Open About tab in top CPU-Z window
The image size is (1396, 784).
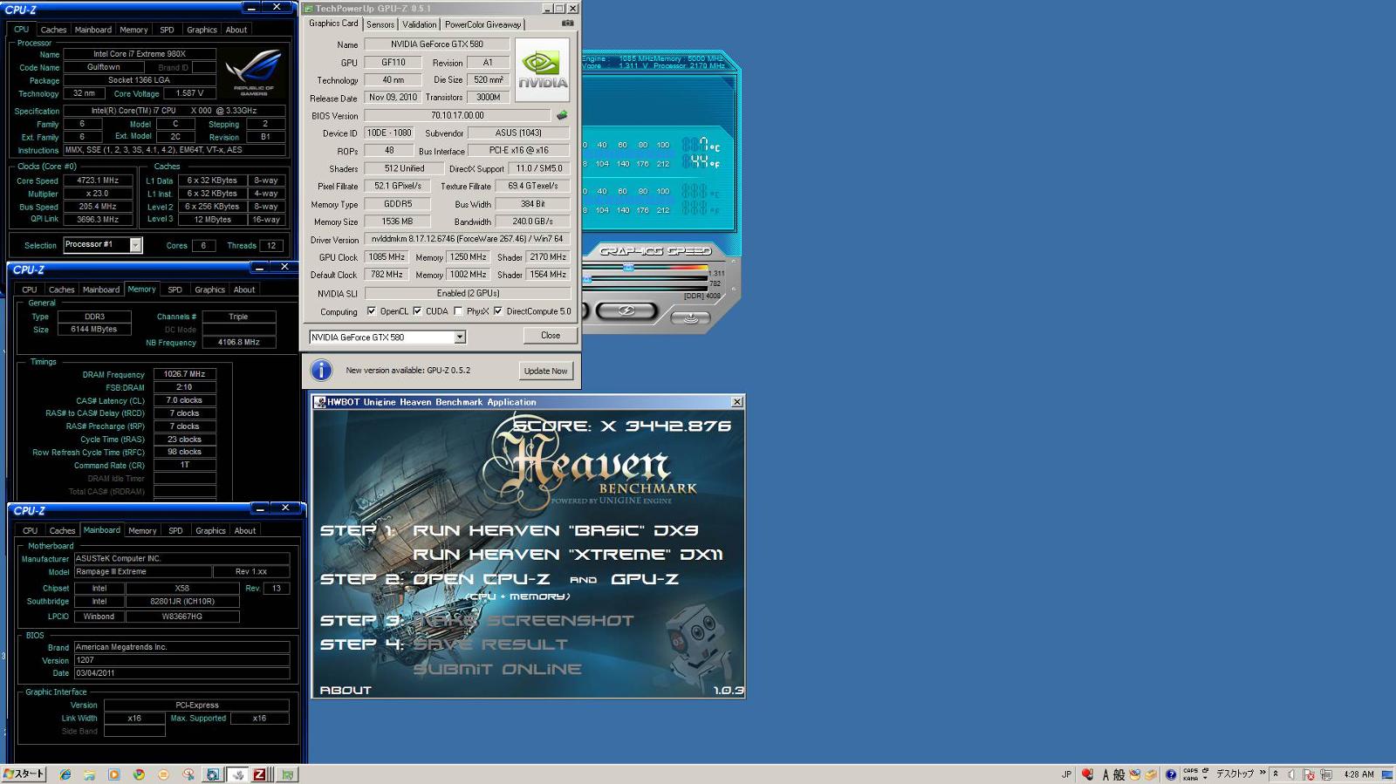click(236, 30)
